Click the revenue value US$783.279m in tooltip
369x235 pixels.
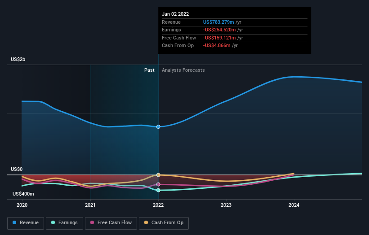coord(218,22)
